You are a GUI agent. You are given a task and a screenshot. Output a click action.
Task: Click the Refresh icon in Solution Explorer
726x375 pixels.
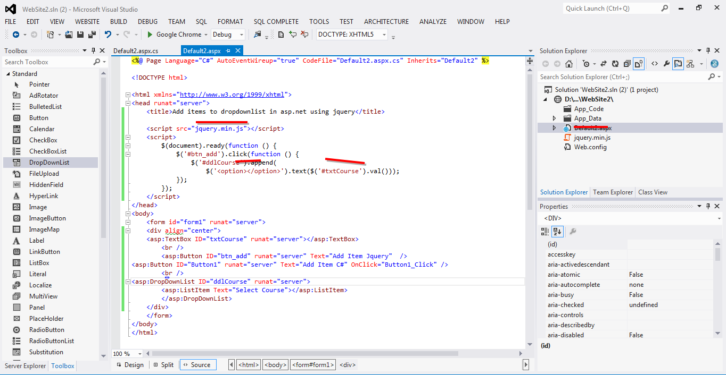[615, 64]
